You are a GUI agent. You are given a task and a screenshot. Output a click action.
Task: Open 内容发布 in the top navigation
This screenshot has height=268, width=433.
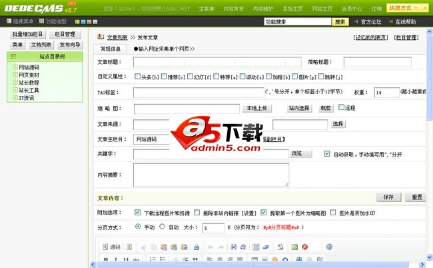233,9
